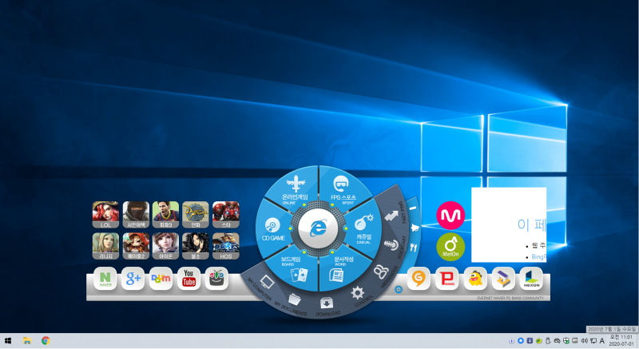This screenshot has width=639, height=349.
Task: Click the network tray icon
Action: click(593, 340)
